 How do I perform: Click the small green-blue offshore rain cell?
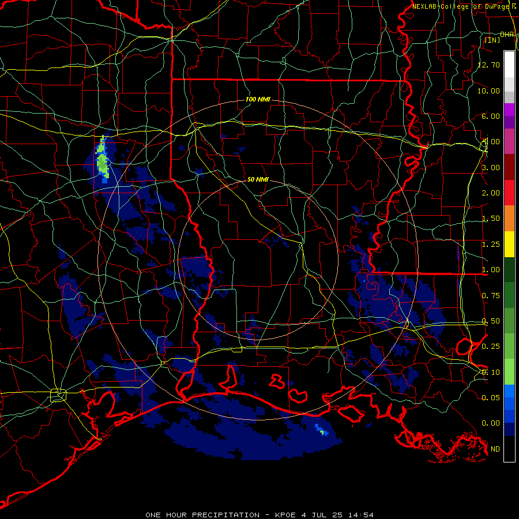pyautogui.click(x=322, y=430)
